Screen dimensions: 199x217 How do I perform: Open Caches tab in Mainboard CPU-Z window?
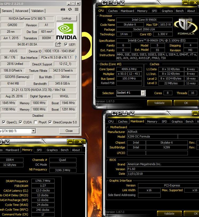tap(123, 122)
